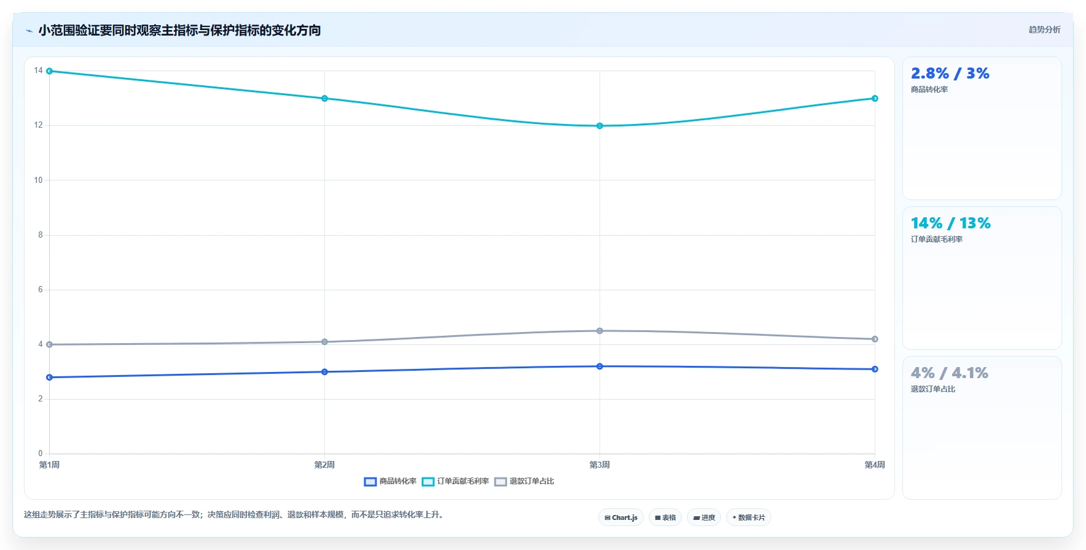Click the 12 y-axis tick label
Screen dimensions: 1086x550
tap(39, 125)
